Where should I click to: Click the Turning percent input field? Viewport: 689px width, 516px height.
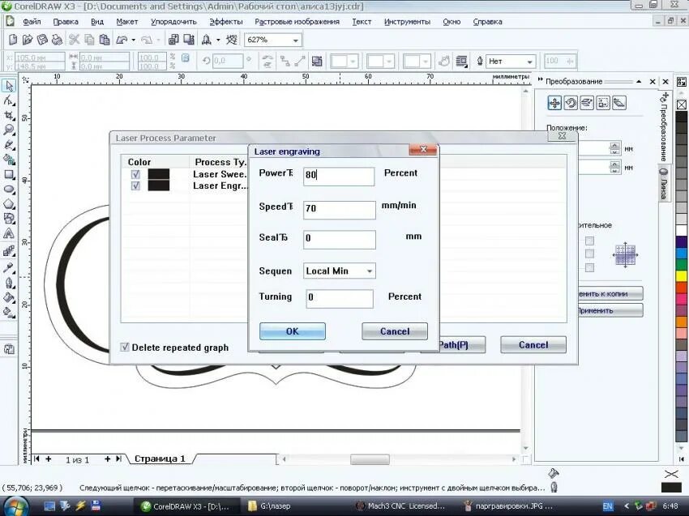[x=340, y=298]
